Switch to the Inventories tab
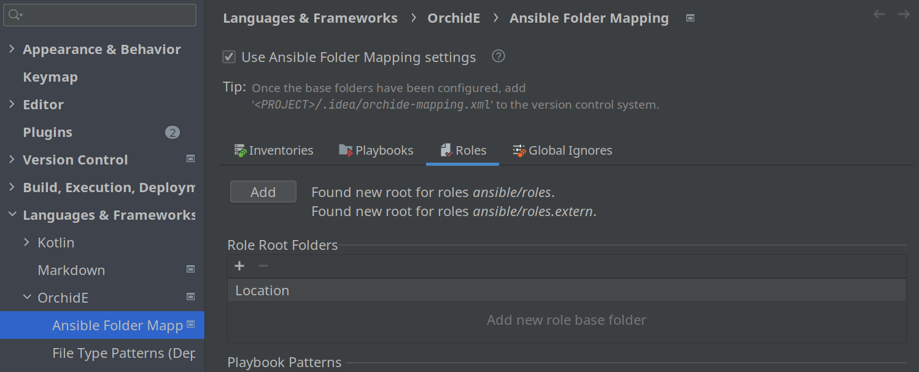Screen dimensions: 919x372 [274, 150]
